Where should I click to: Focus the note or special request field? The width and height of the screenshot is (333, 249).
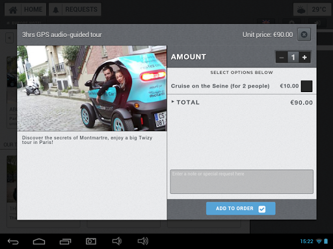click(241, 182)
